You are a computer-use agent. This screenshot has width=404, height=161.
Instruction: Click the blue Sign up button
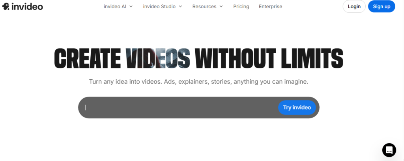coord(382,6)
